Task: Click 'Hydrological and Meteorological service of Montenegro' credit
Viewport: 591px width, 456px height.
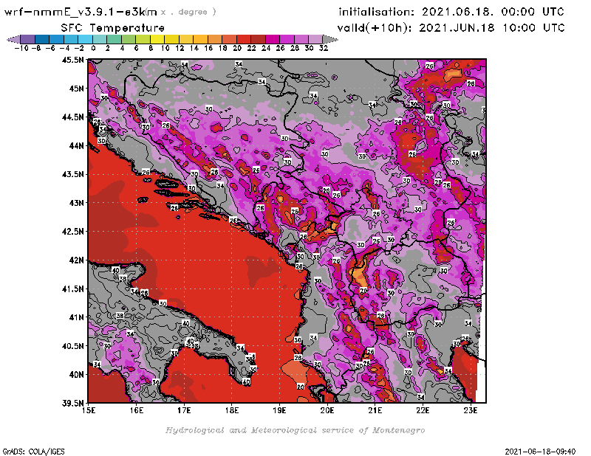Action: point(295,430)
